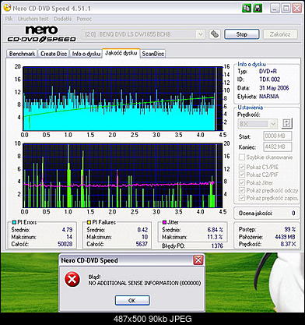
Task: Open the BENQ DVD drive selector dropdown
Action: [x=200, y=34]
